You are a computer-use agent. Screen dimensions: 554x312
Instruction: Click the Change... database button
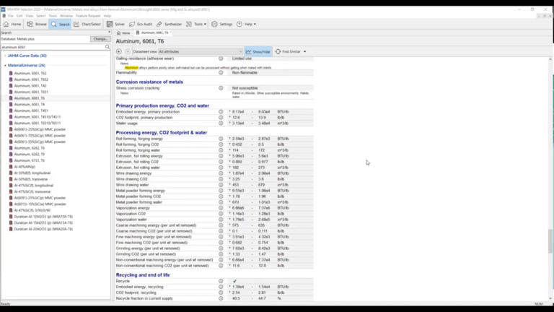point(100,39)
